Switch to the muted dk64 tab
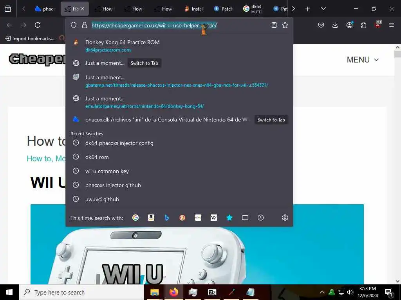 (x=253, y=9)
